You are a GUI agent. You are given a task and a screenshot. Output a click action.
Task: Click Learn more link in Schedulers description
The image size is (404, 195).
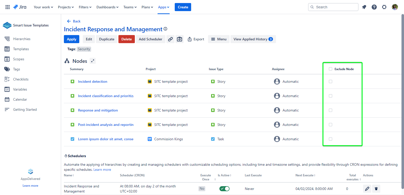(102, 170)
